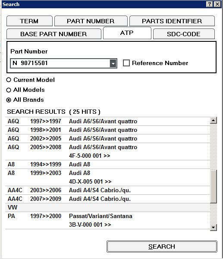The height and width of the screenshot is (259, 223).
Task: Switch to the SDC-CODE tab
Action: [184, 34]
